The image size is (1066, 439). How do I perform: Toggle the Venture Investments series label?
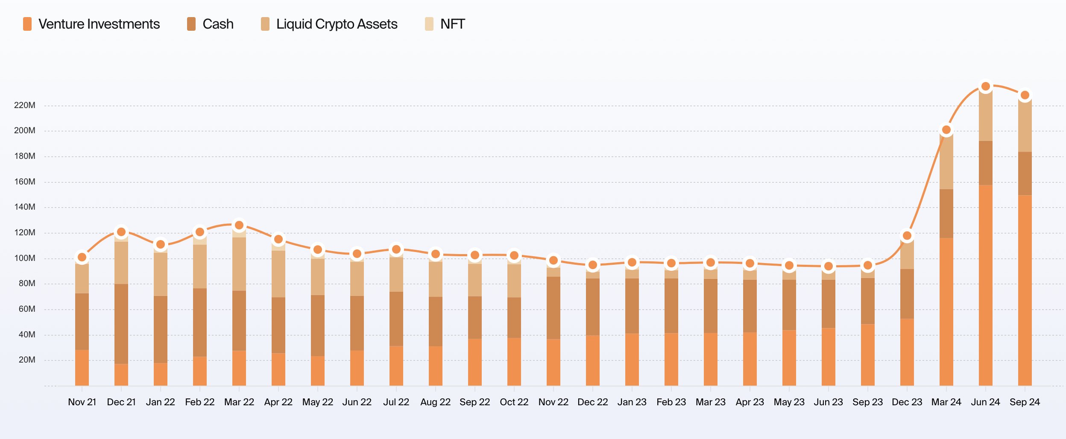(x=99, y=24)
